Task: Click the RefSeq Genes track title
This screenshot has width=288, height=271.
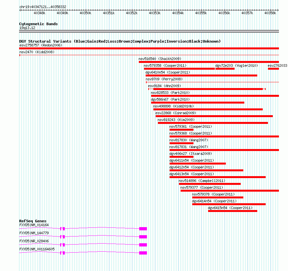Action: (33, 221)
